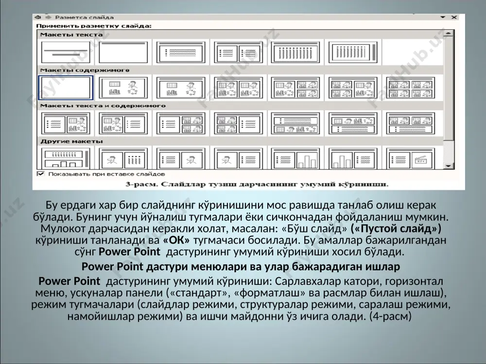
Task: Choose the content-only layout without a title
Action: tap(123, 88)
